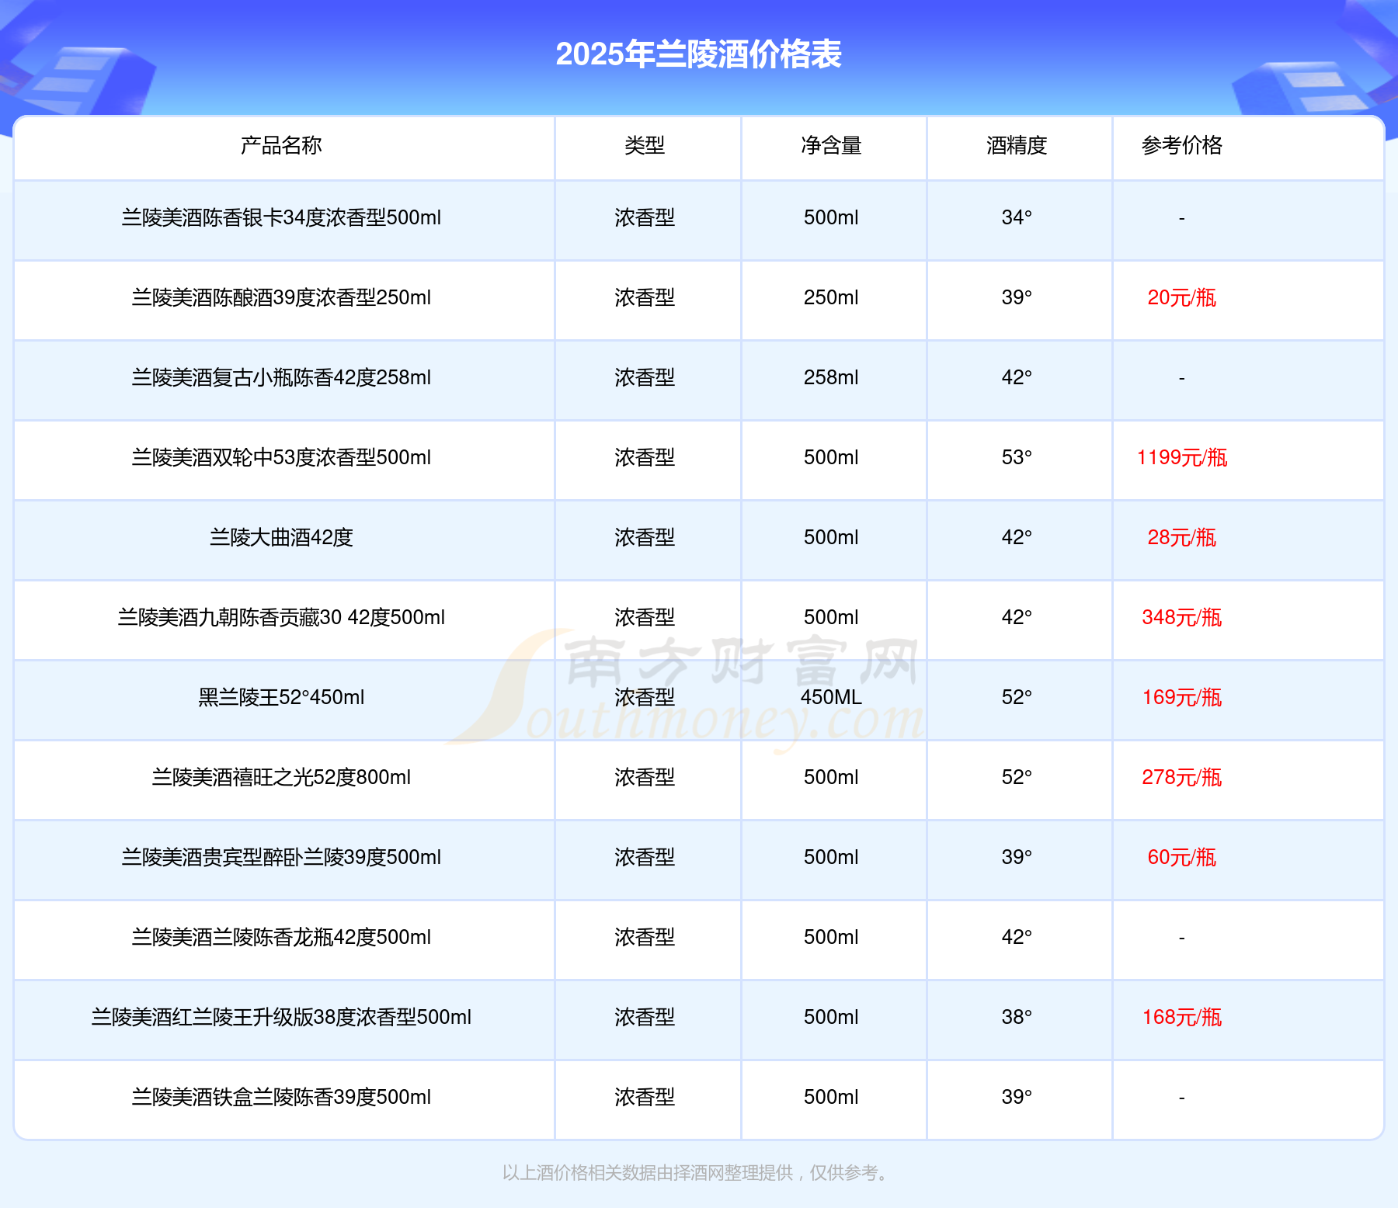Select 黑兰陵王52°450ml product name
The image size is (1398, 1211).
tap(281, 697)
